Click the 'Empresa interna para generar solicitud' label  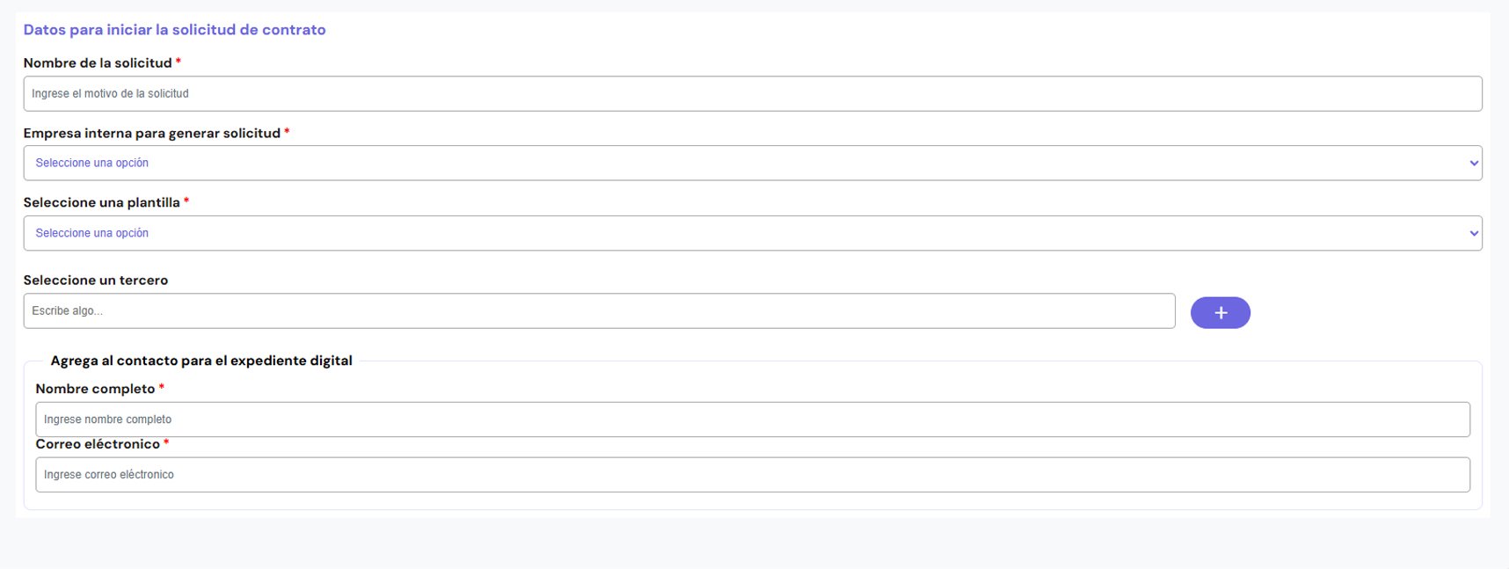[151, 134]
